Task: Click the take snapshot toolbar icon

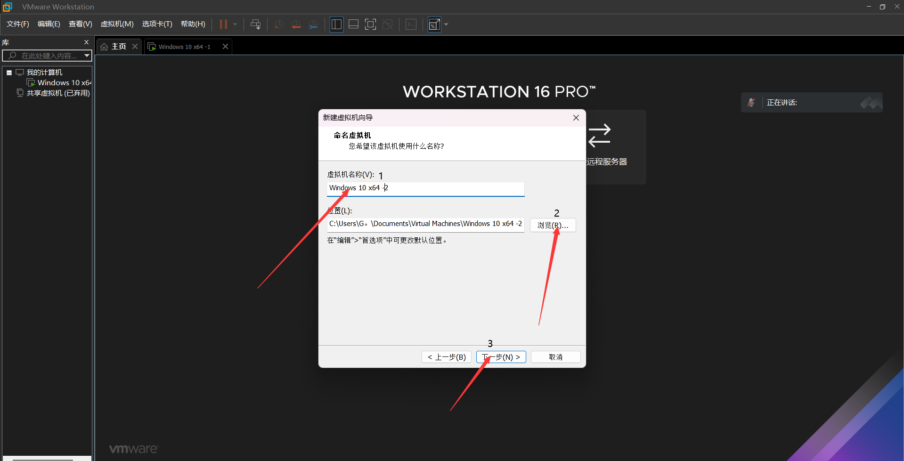Action: pyautogui.click(x=279, y=24)
